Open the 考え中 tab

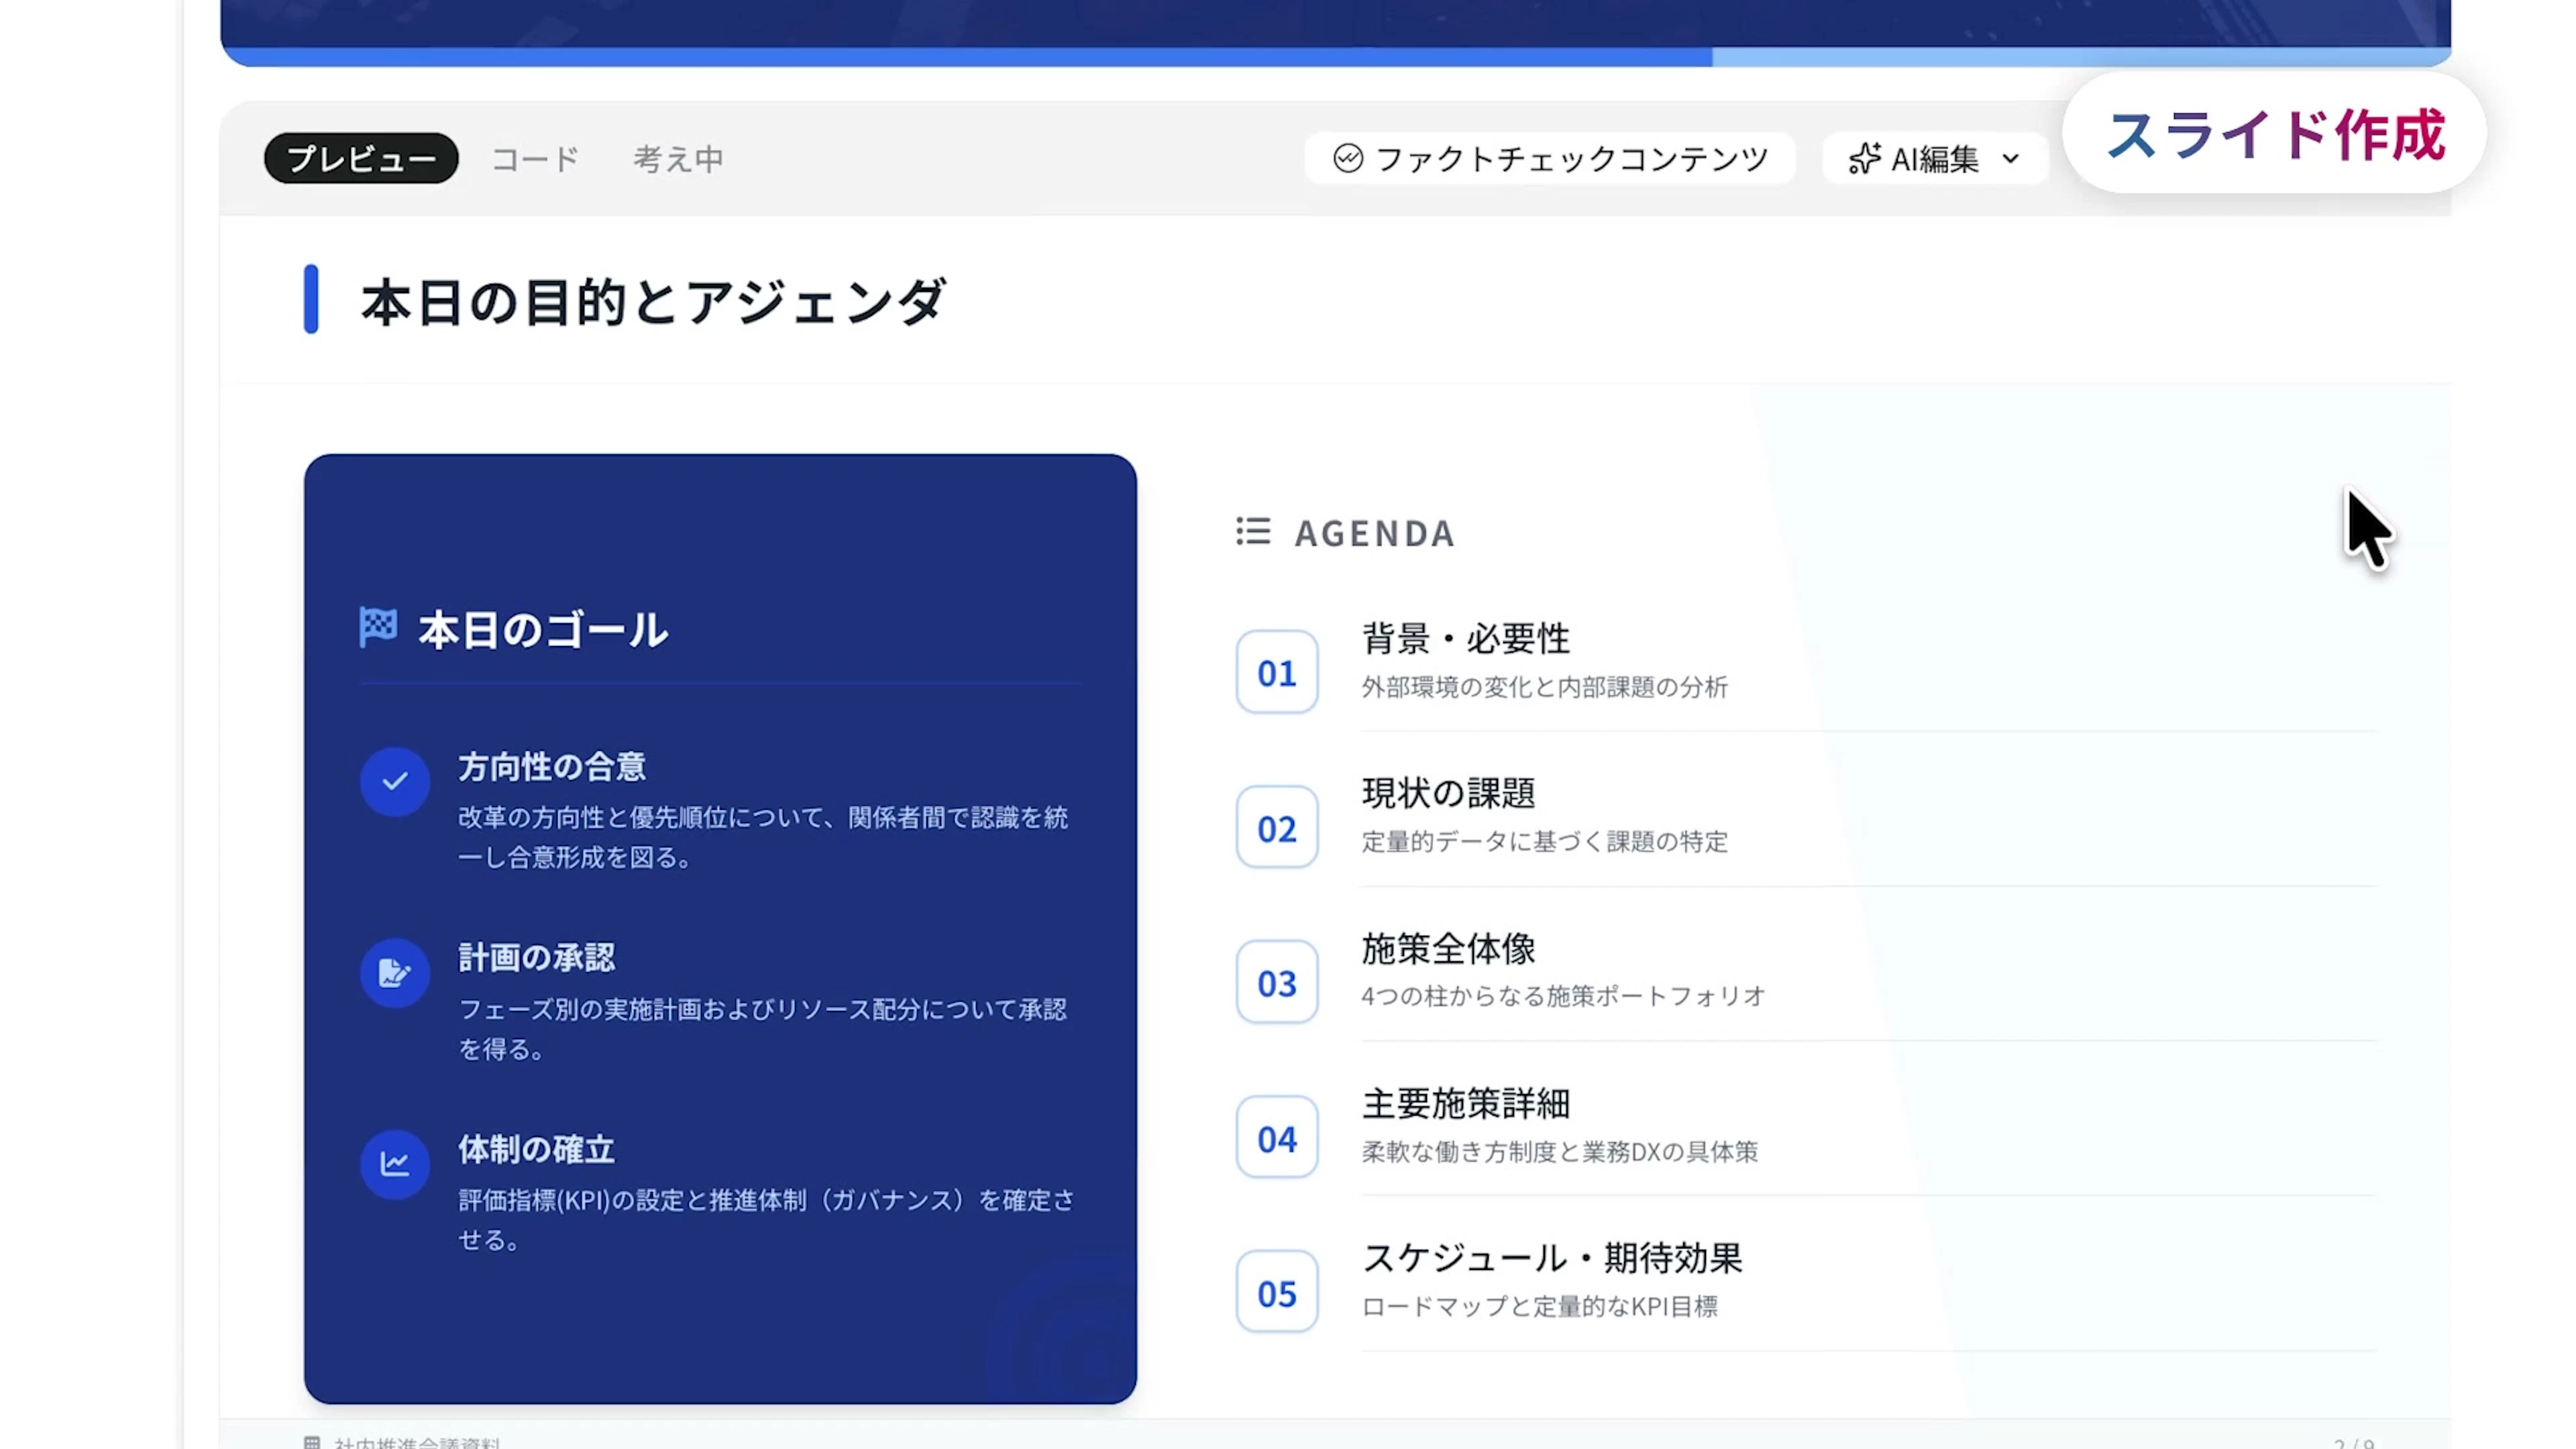(678, 159)
